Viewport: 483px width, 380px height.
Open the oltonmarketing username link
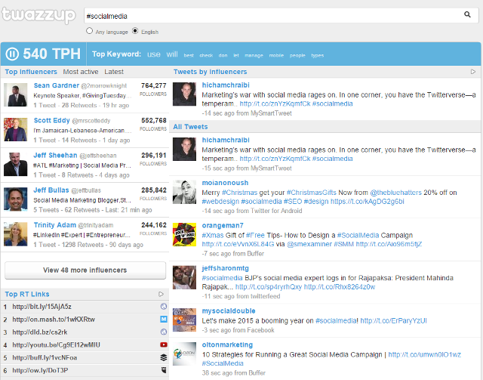[x=227, y=344]
